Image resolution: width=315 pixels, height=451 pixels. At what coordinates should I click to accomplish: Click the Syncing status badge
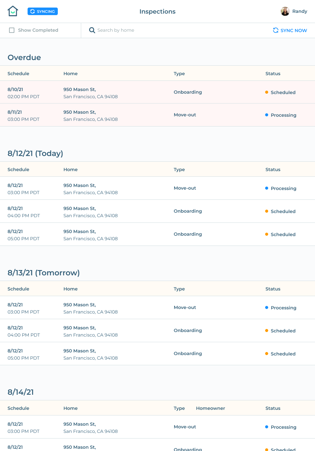click(43, 11)
